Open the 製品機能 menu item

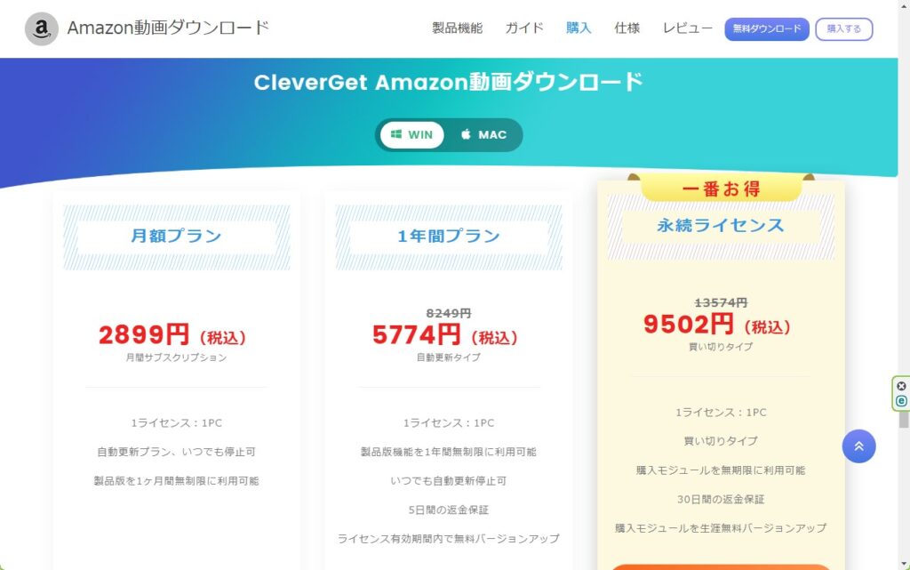pos(457,28)
